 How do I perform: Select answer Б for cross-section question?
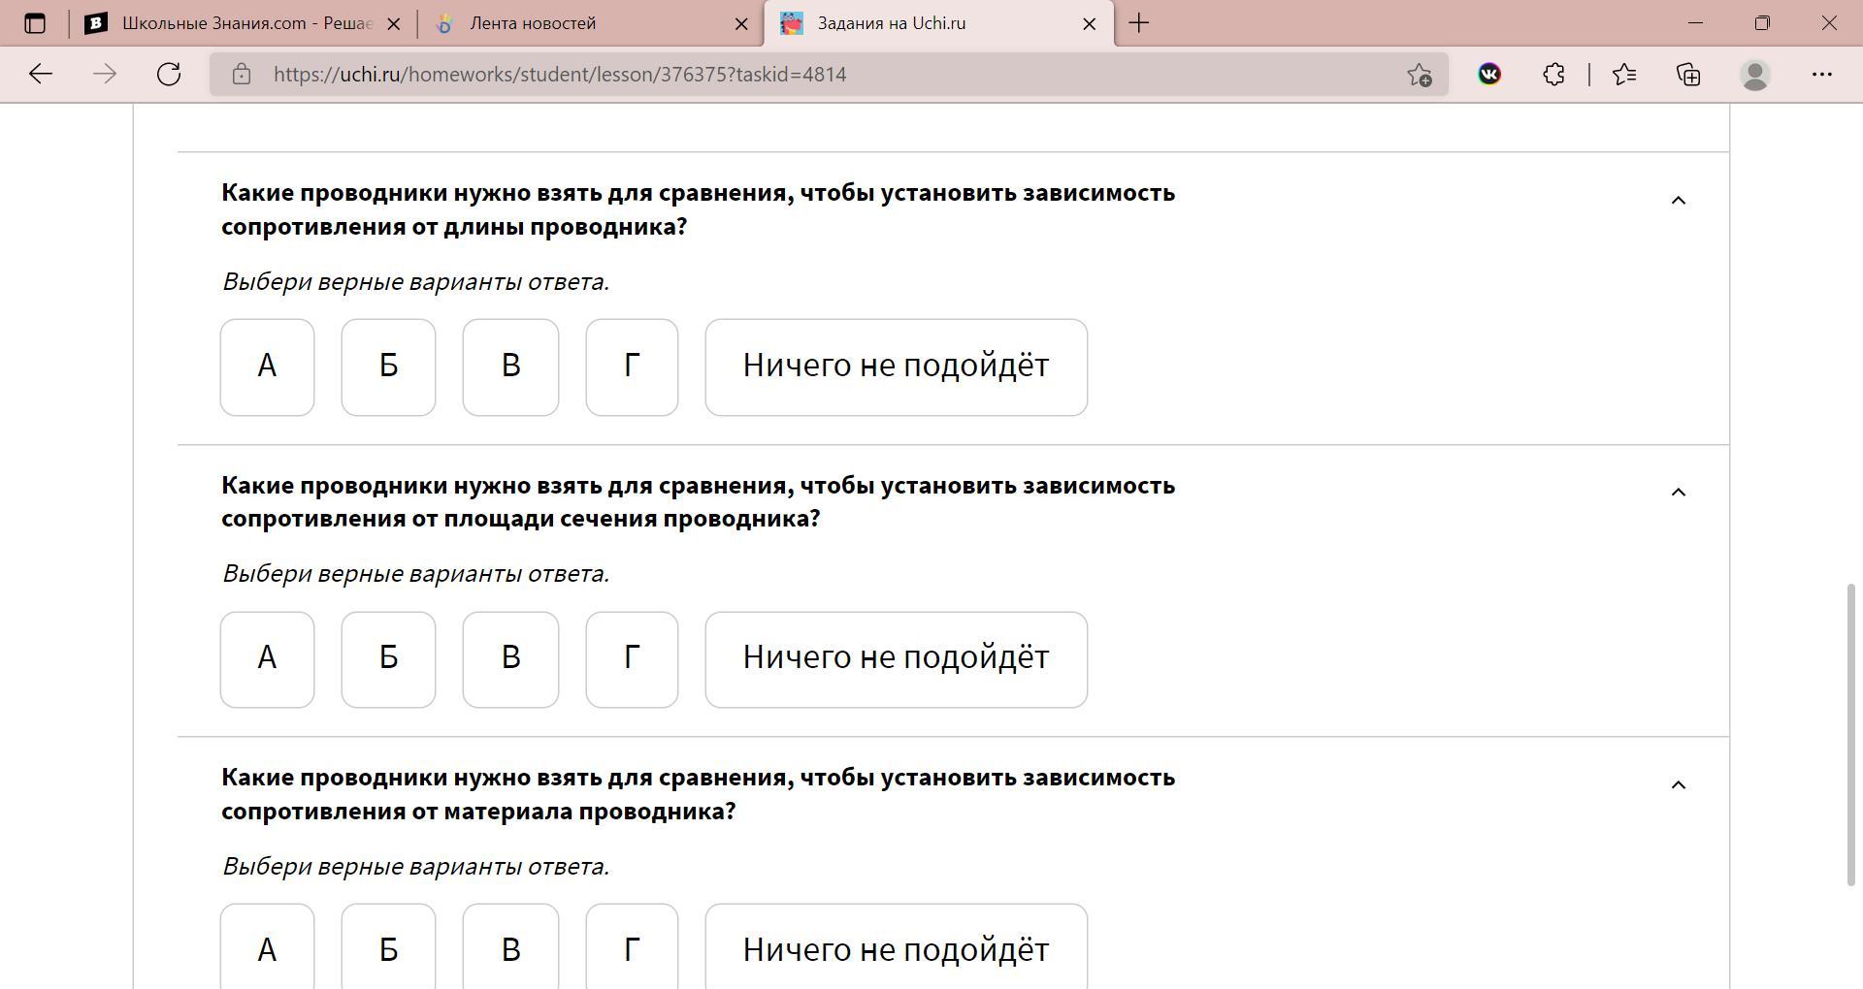(388, 659)
